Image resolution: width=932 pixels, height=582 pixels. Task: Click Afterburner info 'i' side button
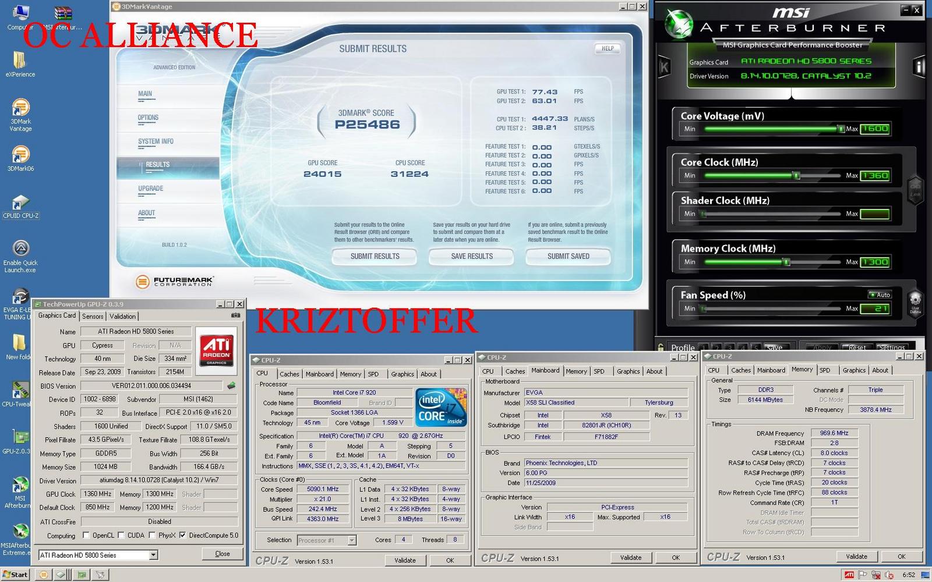tap(919, 67)
